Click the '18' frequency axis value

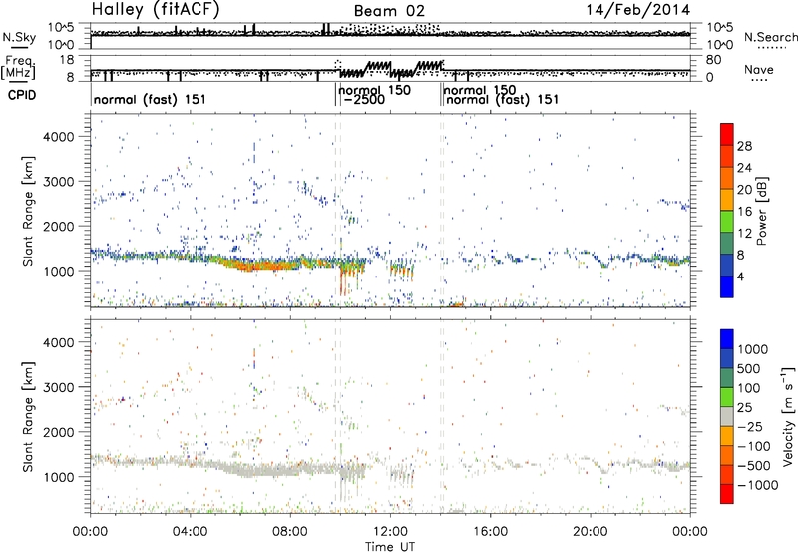(x=66, y=60)
